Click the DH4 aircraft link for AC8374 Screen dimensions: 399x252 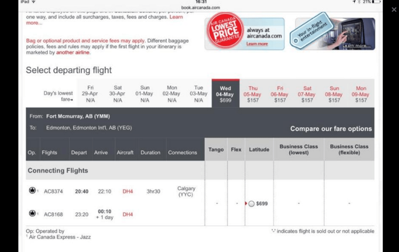pos(128,192)
